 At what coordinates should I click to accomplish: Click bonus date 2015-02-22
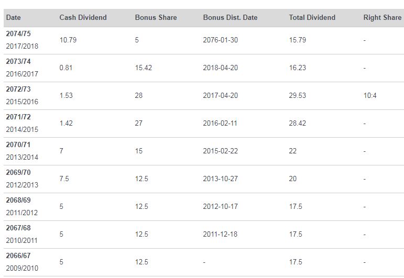tap(220, 151)
